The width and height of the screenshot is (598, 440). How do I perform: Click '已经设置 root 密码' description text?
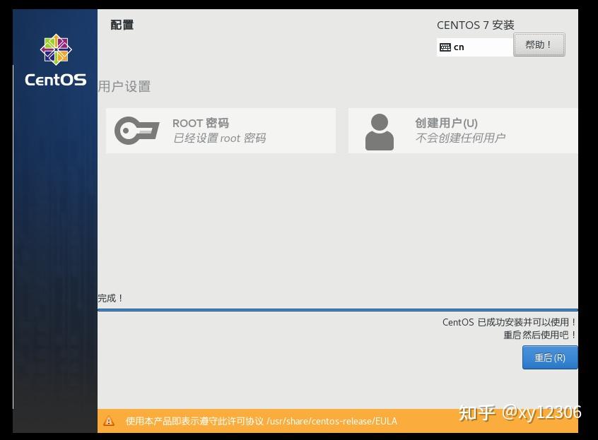(x=220, y=138)
